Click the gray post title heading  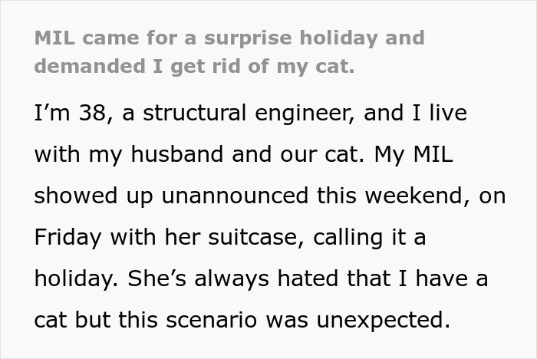229,51
